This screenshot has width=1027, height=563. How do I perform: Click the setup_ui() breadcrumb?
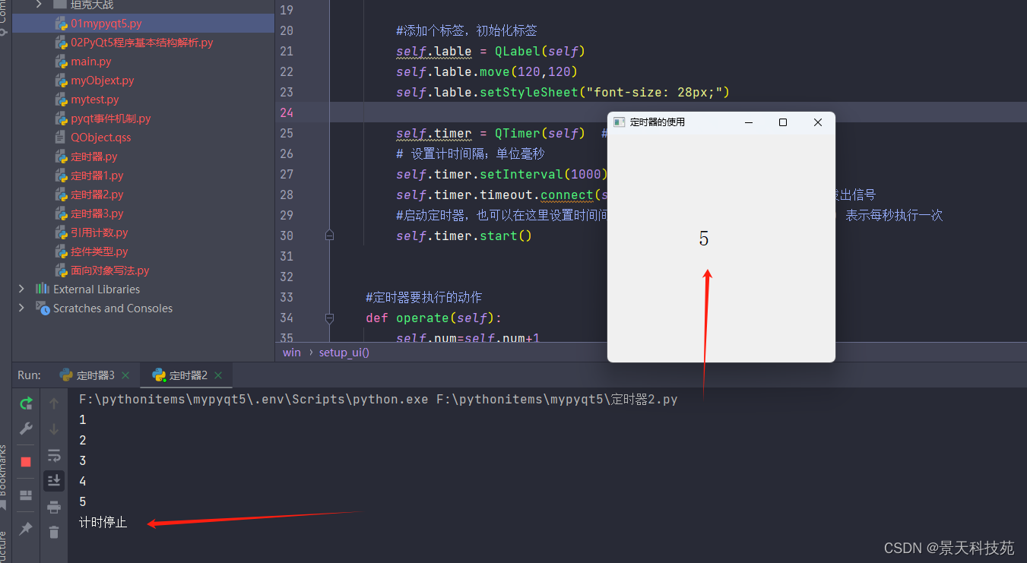[x=344, y=353]
